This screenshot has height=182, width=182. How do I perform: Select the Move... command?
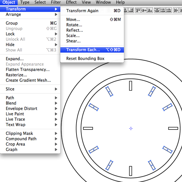coord(92,19)
